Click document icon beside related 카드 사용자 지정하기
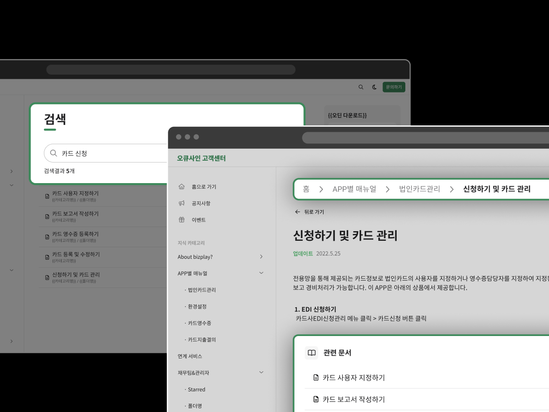 316,378
